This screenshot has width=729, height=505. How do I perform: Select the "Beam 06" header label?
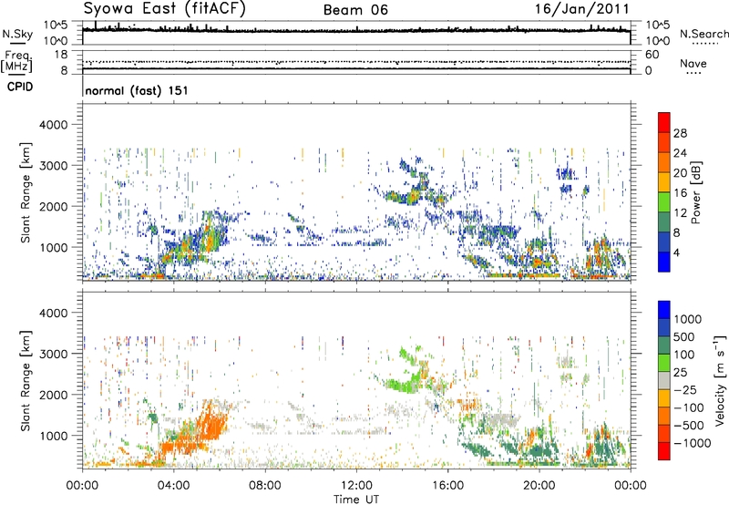point(355,10)
